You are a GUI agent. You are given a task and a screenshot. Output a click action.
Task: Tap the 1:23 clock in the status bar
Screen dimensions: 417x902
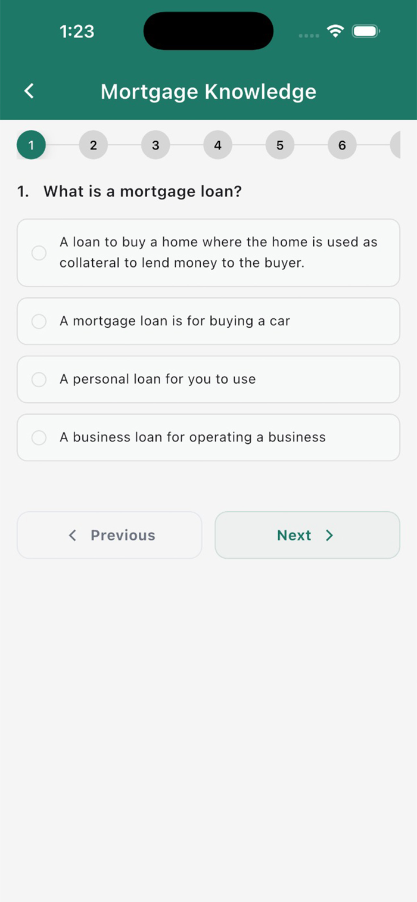click(77, 31)
